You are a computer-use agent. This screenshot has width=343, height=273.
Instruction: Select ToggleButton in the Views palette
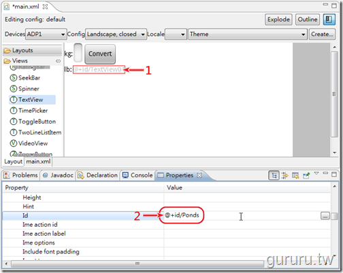37,122
